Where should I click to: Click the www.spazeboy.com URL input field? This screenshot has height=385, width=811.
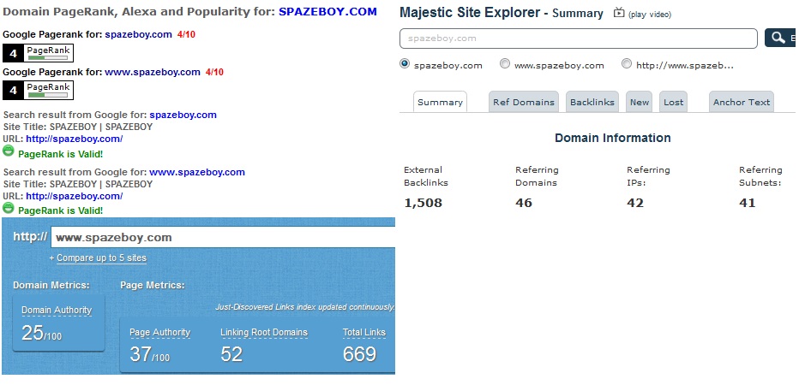223,237
